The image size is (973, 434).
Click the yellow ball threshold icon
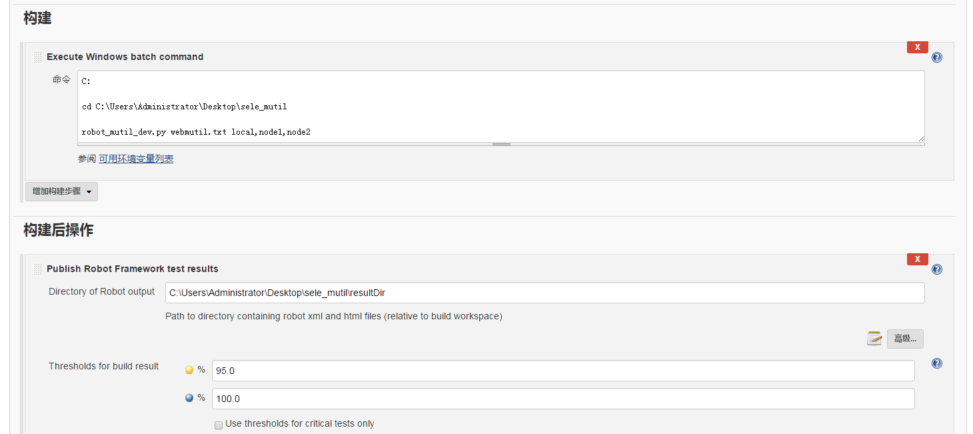(x=189, y=370)
